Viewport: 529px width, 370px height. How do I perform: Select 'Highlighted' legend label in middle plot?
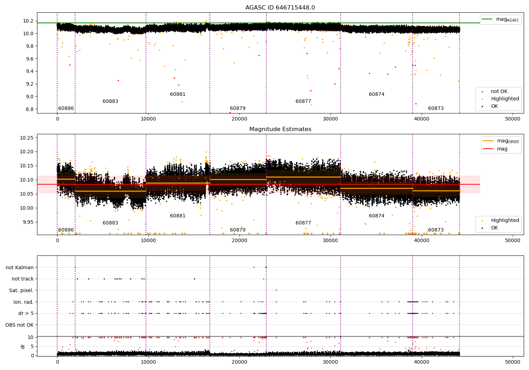[505, 221]
